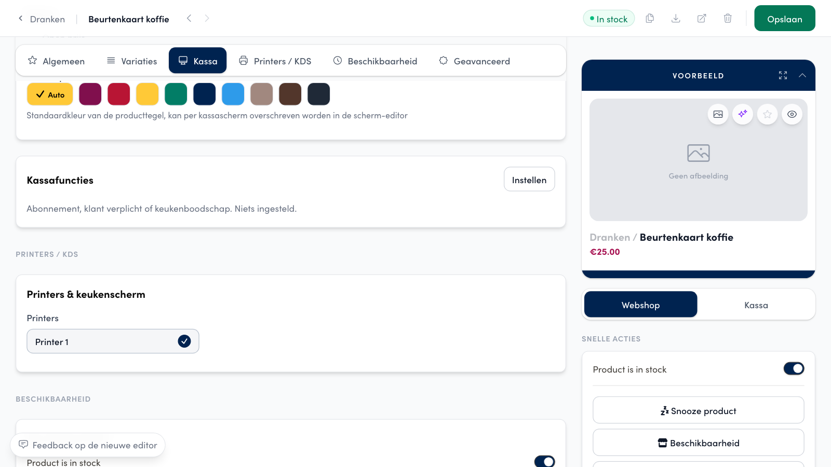831x467 pixels.
Task: Select Auto tile color option
Action: pyautogui.click(x=50, y=94)
